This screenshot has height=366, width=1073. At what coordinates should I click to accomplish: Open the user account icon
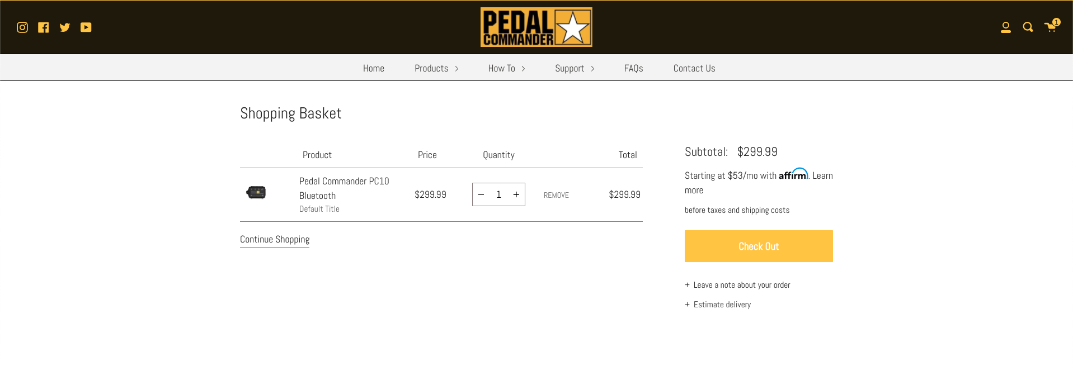click(1006, 27)
